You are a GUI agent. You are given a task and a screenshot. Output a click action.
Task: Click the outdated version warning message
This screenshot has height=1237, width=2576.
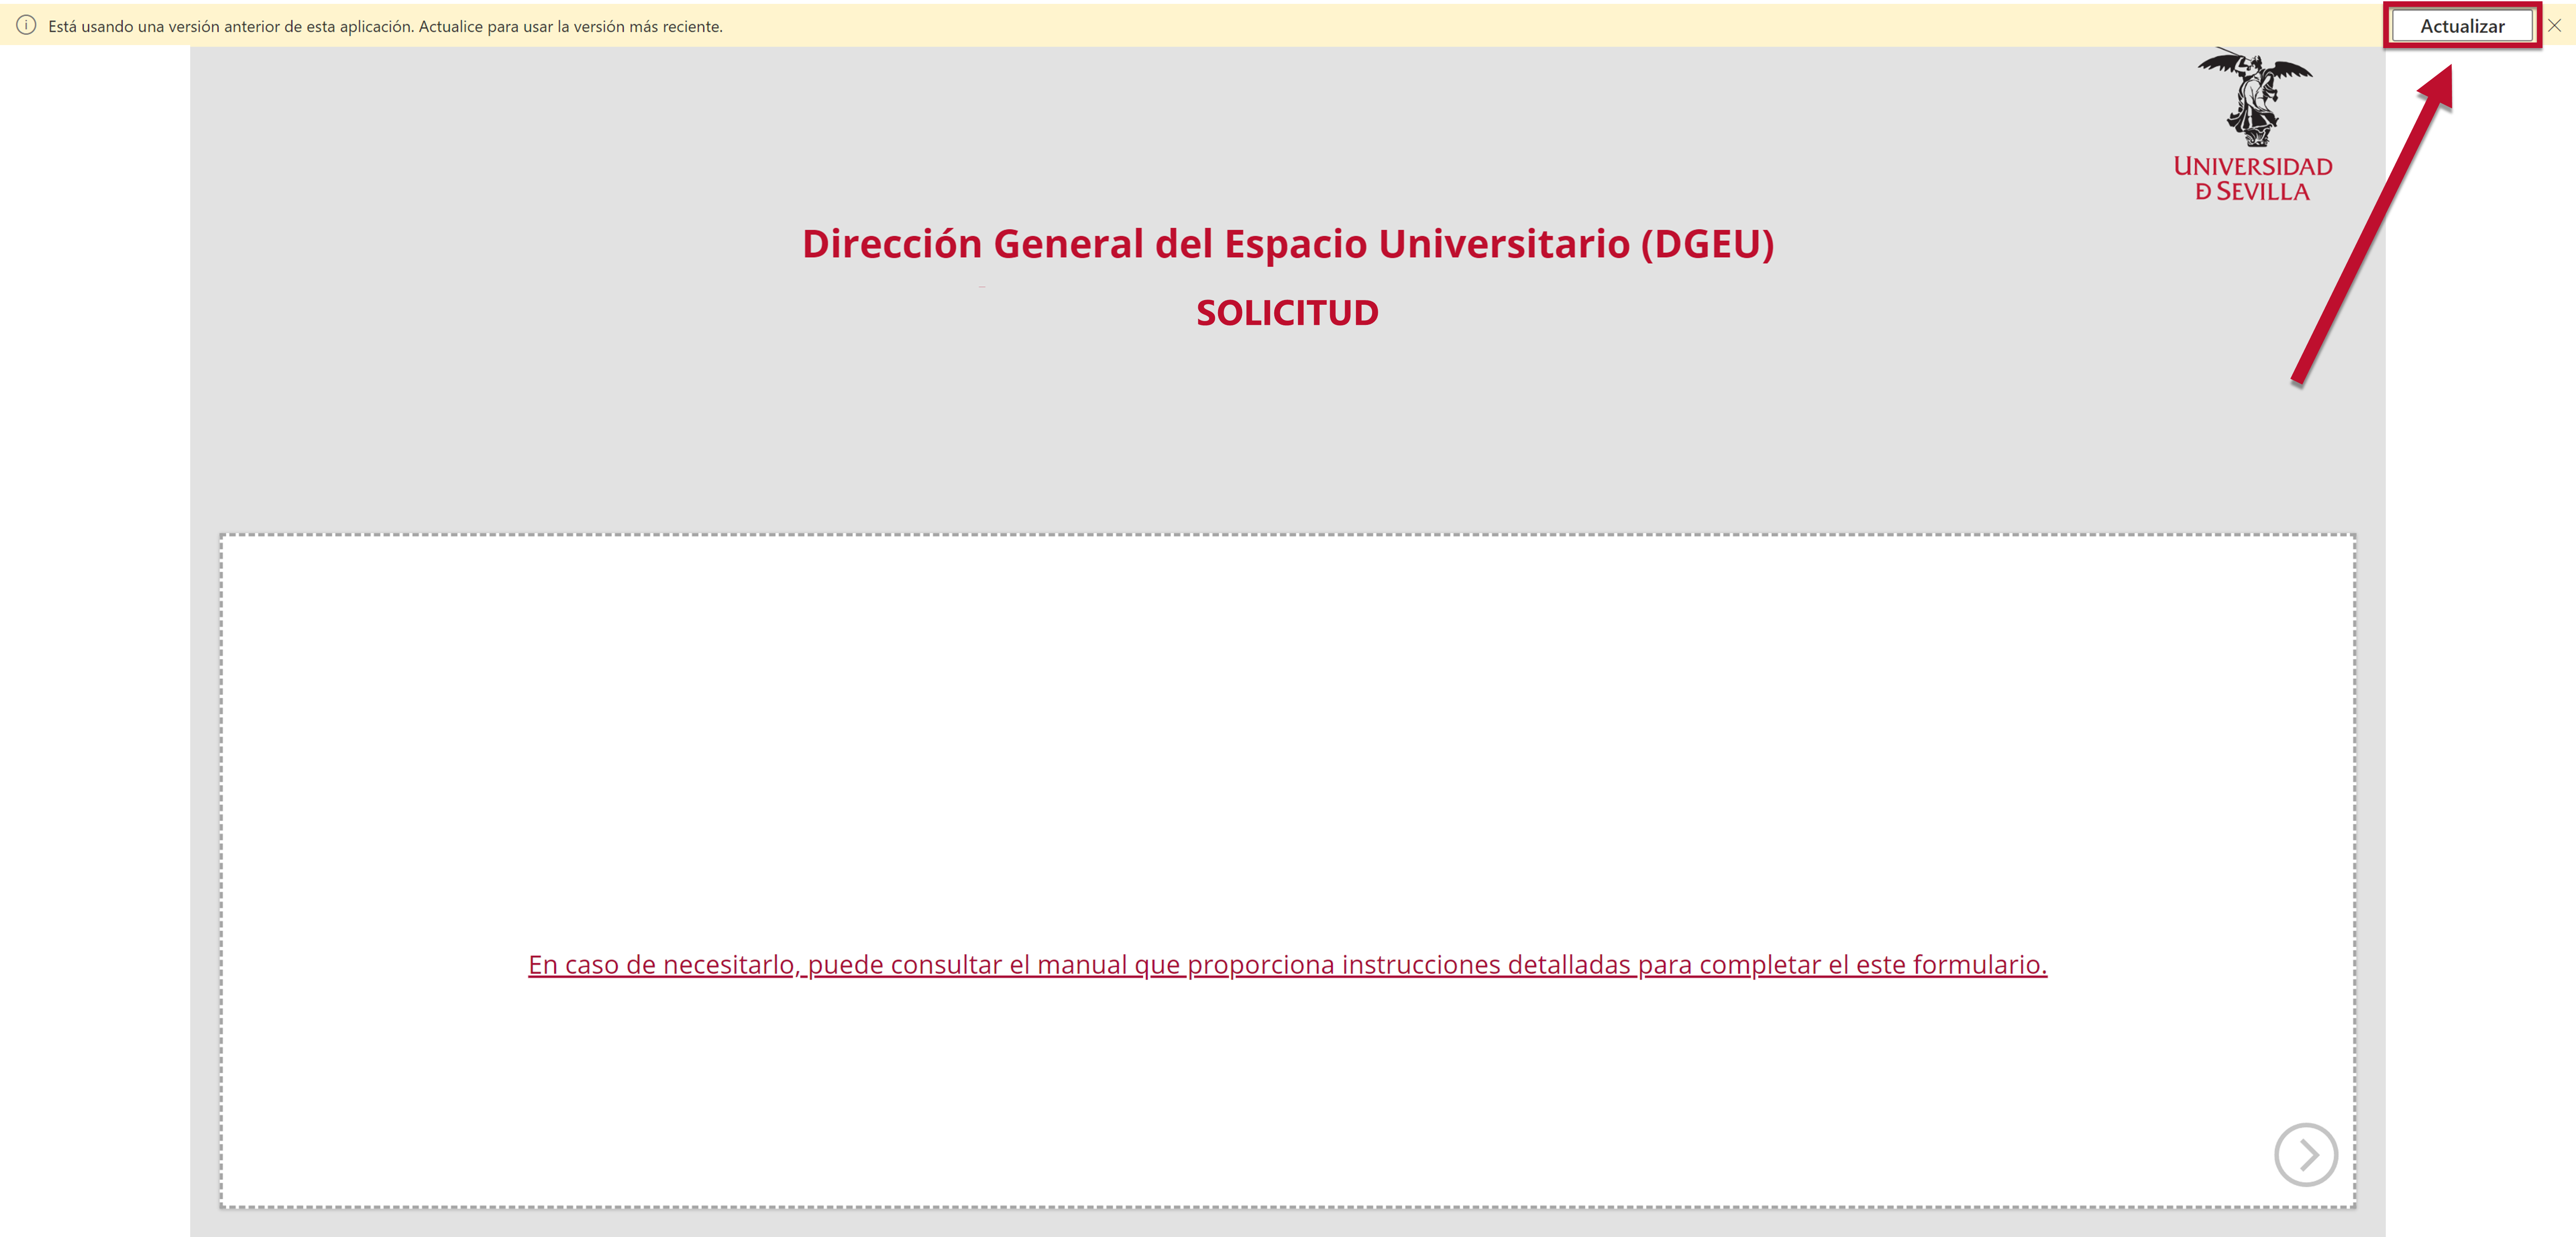[385, 26]
